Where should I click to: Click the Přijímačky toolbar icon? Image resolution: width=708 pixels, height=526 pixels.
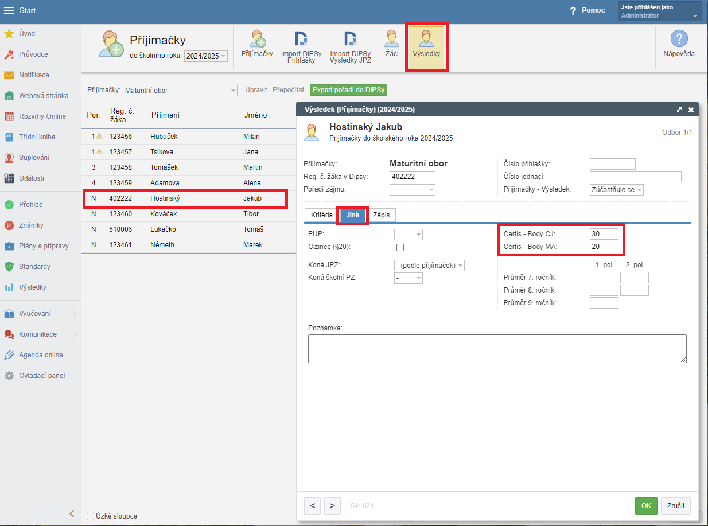pos(257,44)
